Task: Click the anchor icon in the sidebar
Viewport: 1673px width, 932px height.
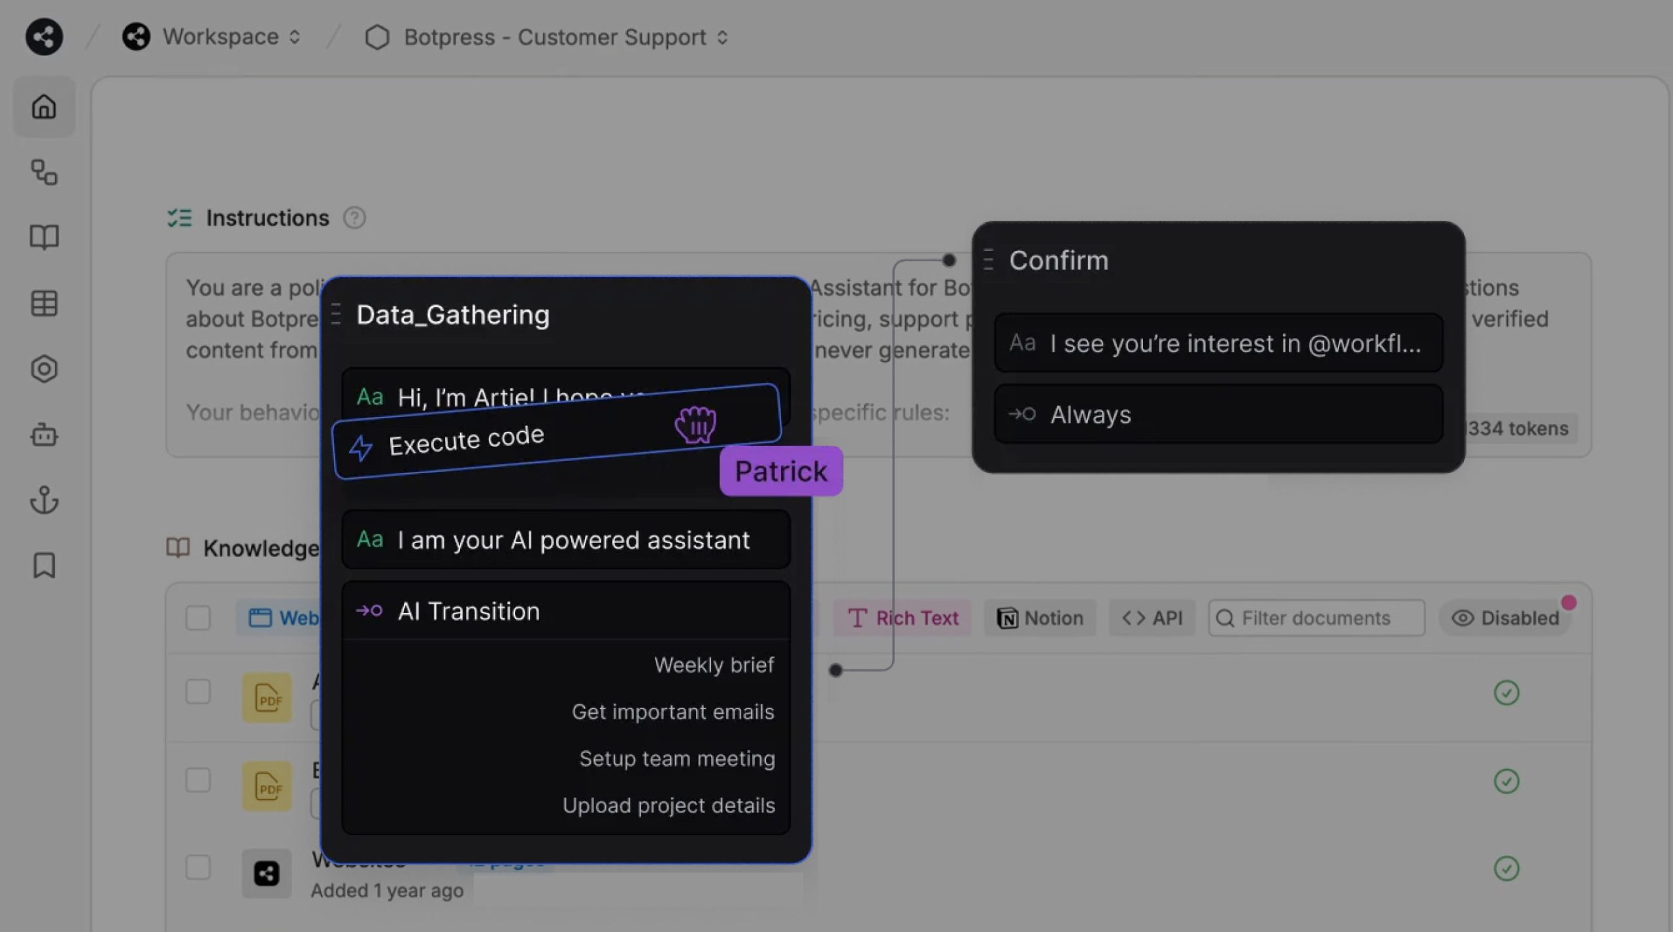Action: [x=44, y=500]
